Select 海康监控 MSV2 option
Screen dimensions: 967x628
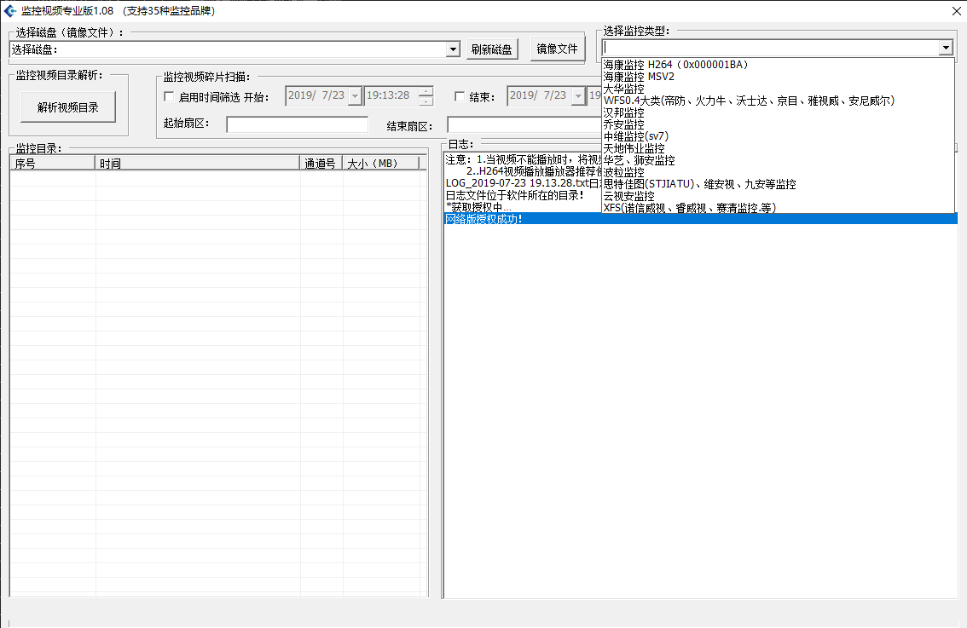click(x=779, y=77)
